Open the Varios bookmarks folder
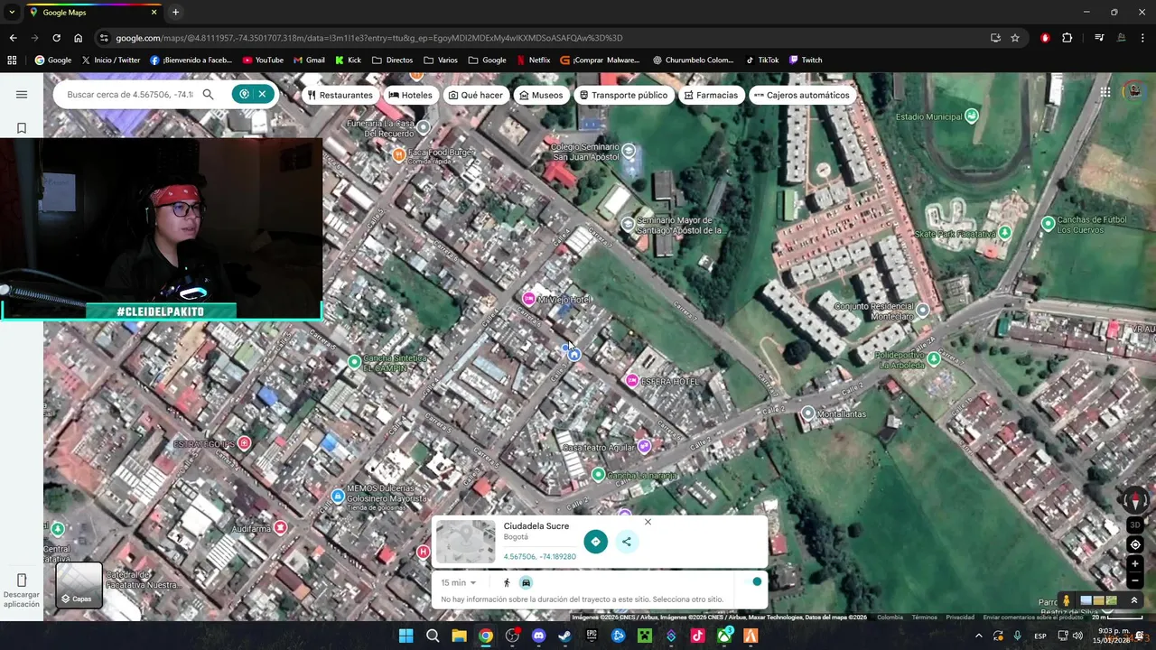The width and height of the screenshot is (1156, 650). [x=441, y=60]
